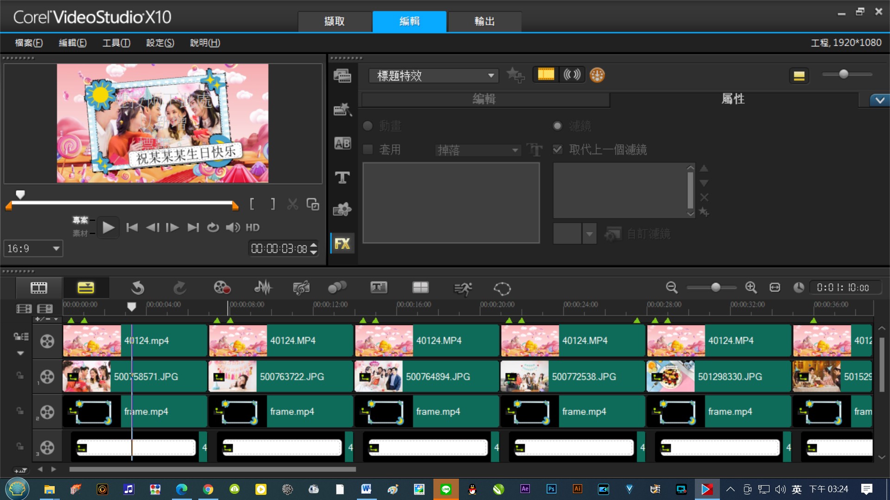
Task: Switch to the 擷取 tab
Action: [335, 21]
